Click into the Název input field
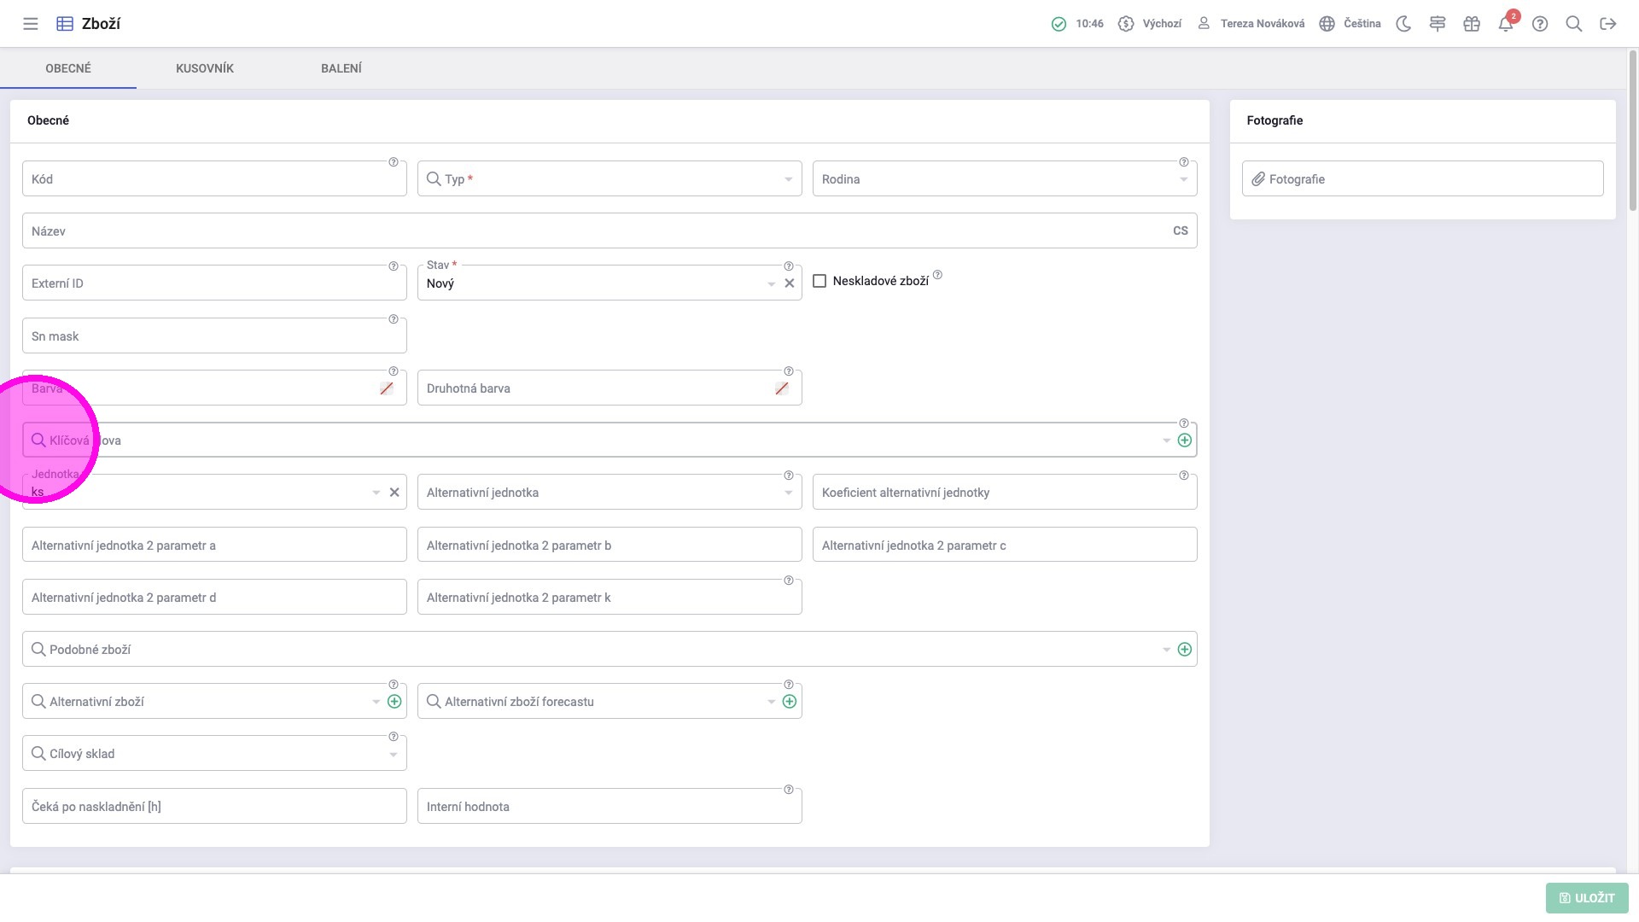The width and height of the screenshot is (1639, 922). coord(598,231)
